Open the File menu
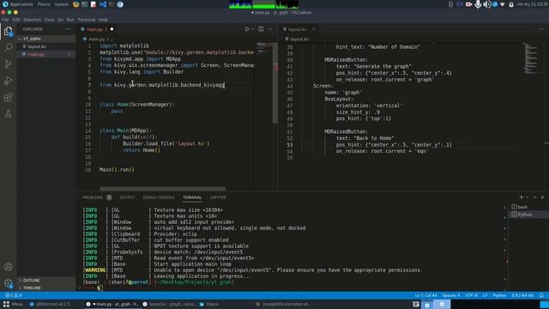Image resolution: width=549 pixels, height=309 pixels. click(x=5, y=20)
